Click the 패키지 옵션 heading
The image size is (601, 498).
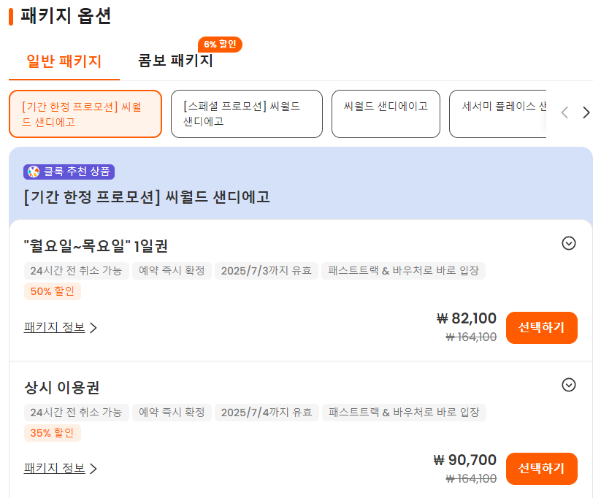tap(66, 16)
